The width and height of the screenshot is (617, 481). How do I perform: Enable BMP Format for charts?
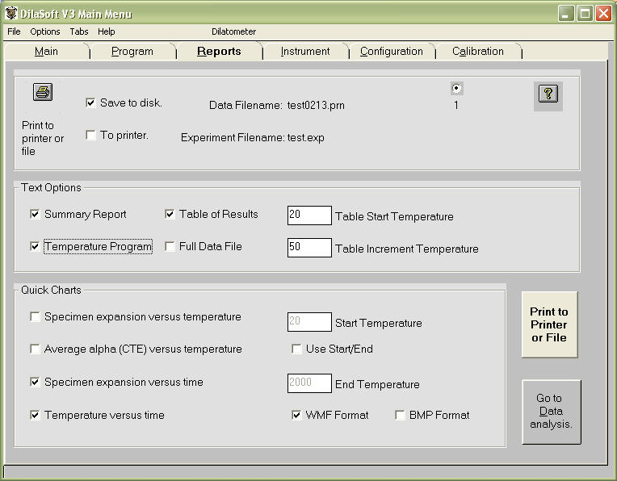[x=401, y=416]
